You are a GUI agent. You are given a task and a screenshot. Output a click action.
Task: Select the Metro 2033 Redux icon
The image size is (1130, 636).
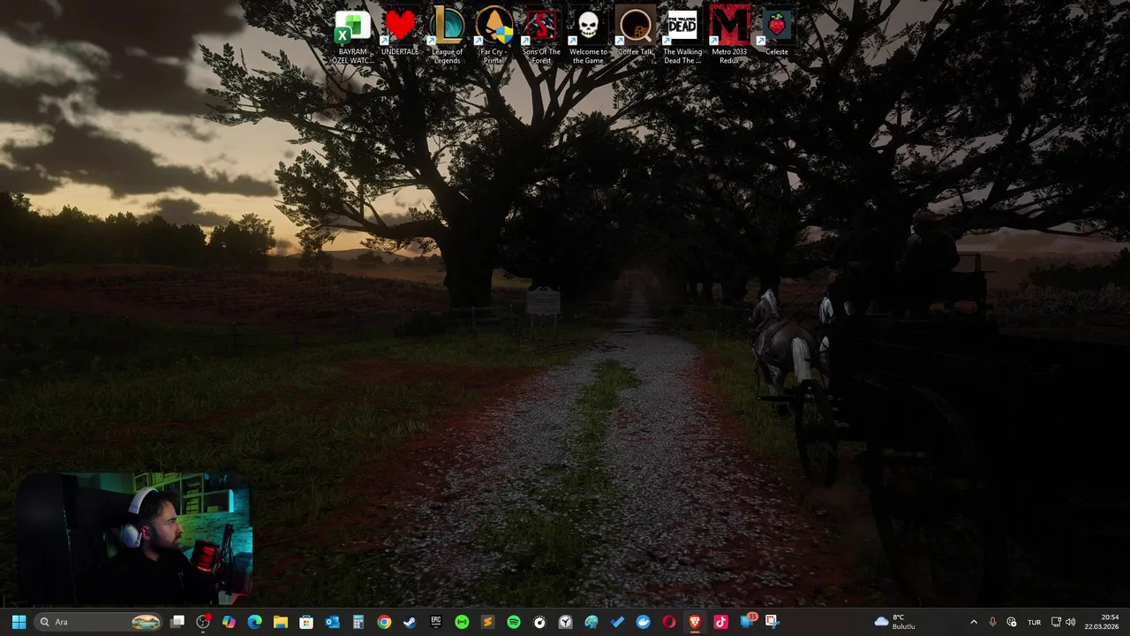point(729,36)
